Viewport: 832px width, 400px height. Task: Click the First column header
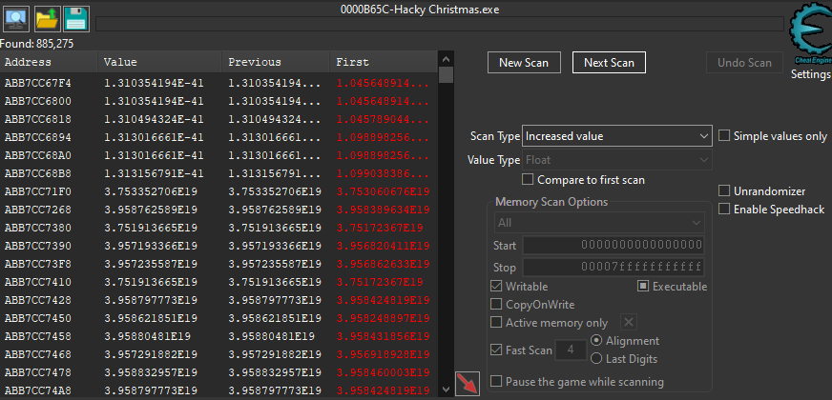384,62
